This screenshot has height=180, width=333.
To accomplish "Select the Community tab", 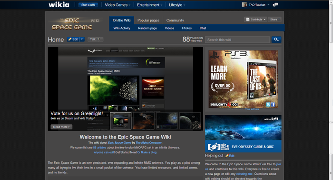I will coord(175,20).
